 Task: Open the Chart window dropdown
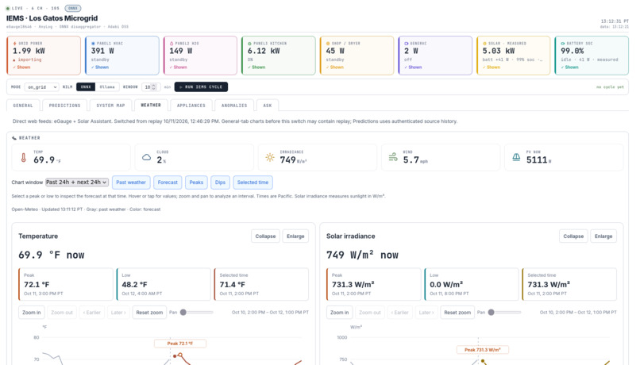pos(77,182)
